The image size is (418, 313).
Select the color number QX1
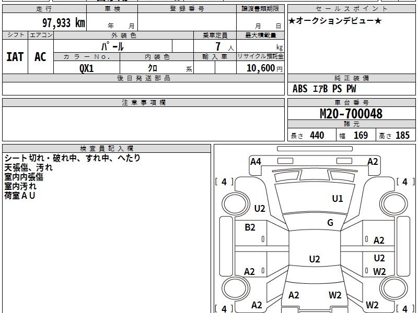click(87, 68)
